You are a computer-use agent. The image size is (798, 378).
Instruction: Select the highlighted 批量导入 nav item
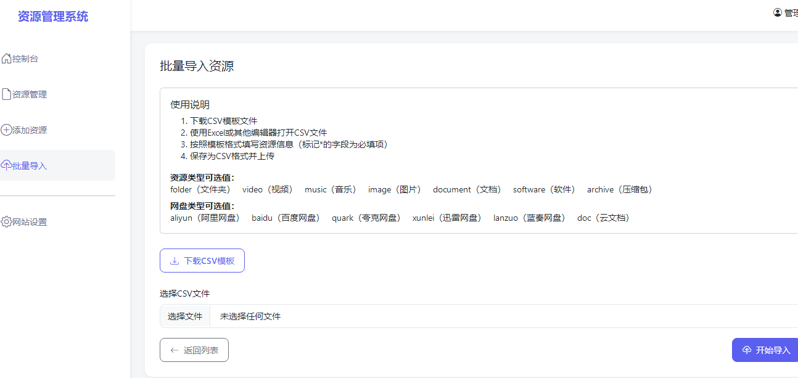click(28, 165)
